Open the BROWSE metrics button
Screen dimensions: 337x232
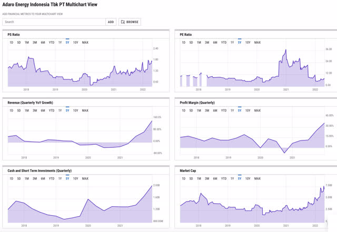(x=130, y=22)
